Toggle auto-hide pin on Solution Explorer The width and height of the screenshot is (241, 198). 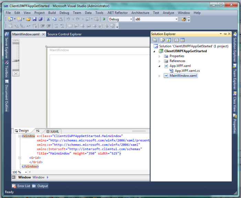click(x=225, y=34)
